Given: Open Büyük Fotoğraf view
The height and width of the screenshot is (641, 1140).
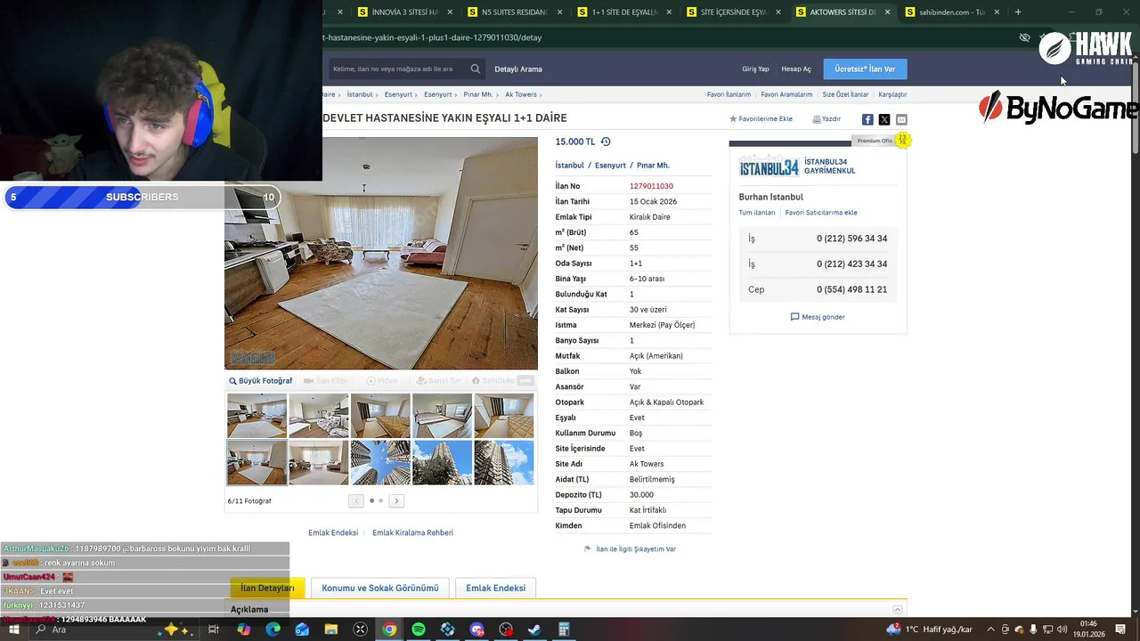Looking at the screenshot, I should click(260, 381).
